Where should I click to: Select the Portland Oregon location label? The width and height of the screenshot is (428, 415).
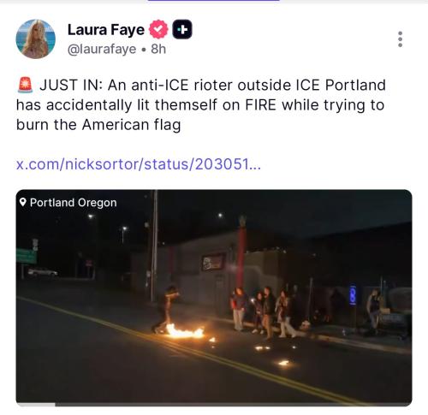tap(74, 203)
